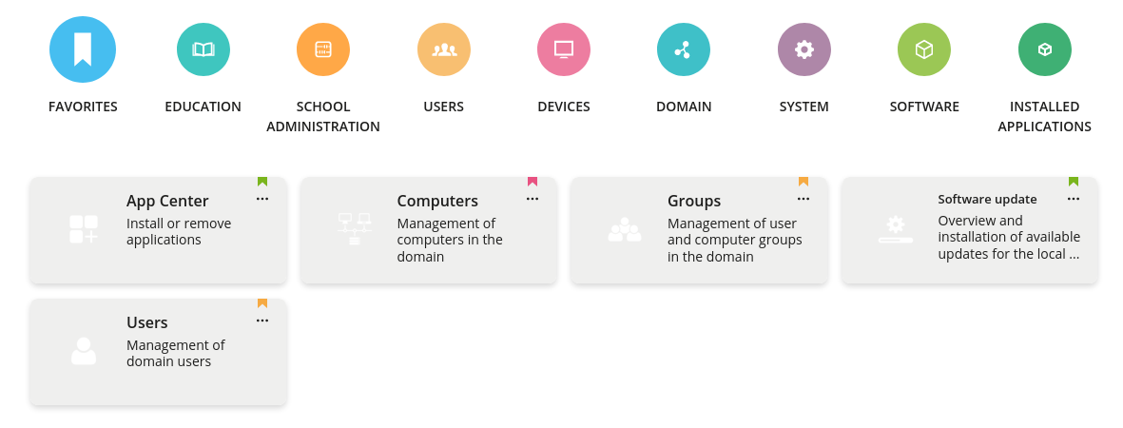The width and height of the screenshot is (1123, 428).
Task: Open the Groups management module
Action: coord(699,230)
